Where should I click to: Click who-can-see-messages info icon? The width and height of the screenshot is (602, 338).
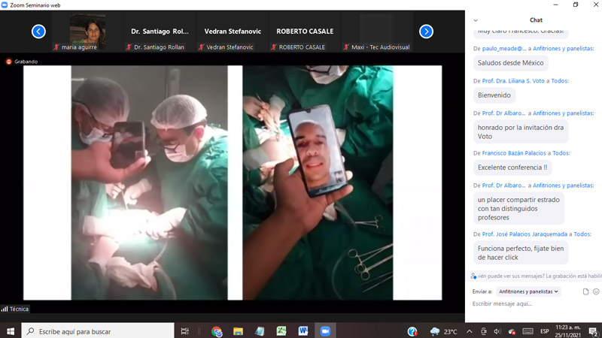click(473, 276)
